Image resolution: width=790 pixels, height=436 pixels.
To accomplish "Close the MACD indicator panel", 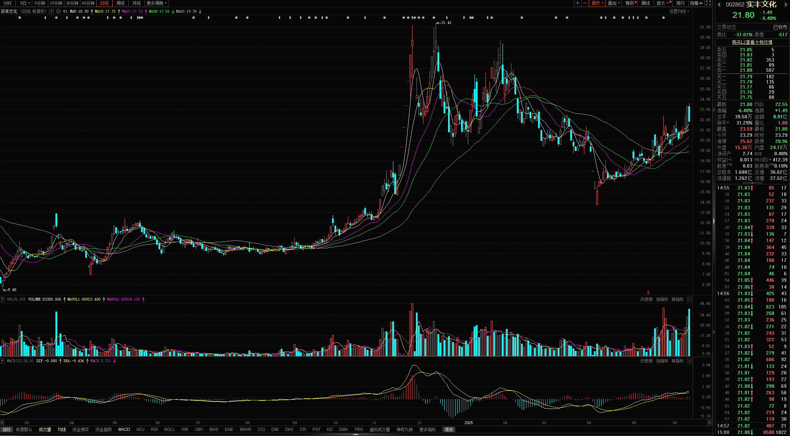I will pos(689,361).
